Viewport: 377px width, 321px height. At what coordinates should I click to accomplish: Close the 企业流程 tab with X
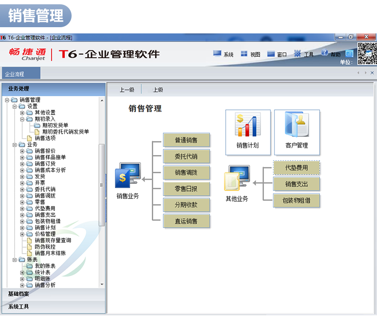coord(372,73)
